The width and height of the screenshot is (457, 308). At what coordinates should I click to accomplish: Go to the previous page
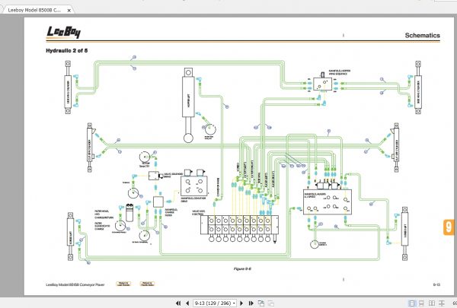(187, 303)
